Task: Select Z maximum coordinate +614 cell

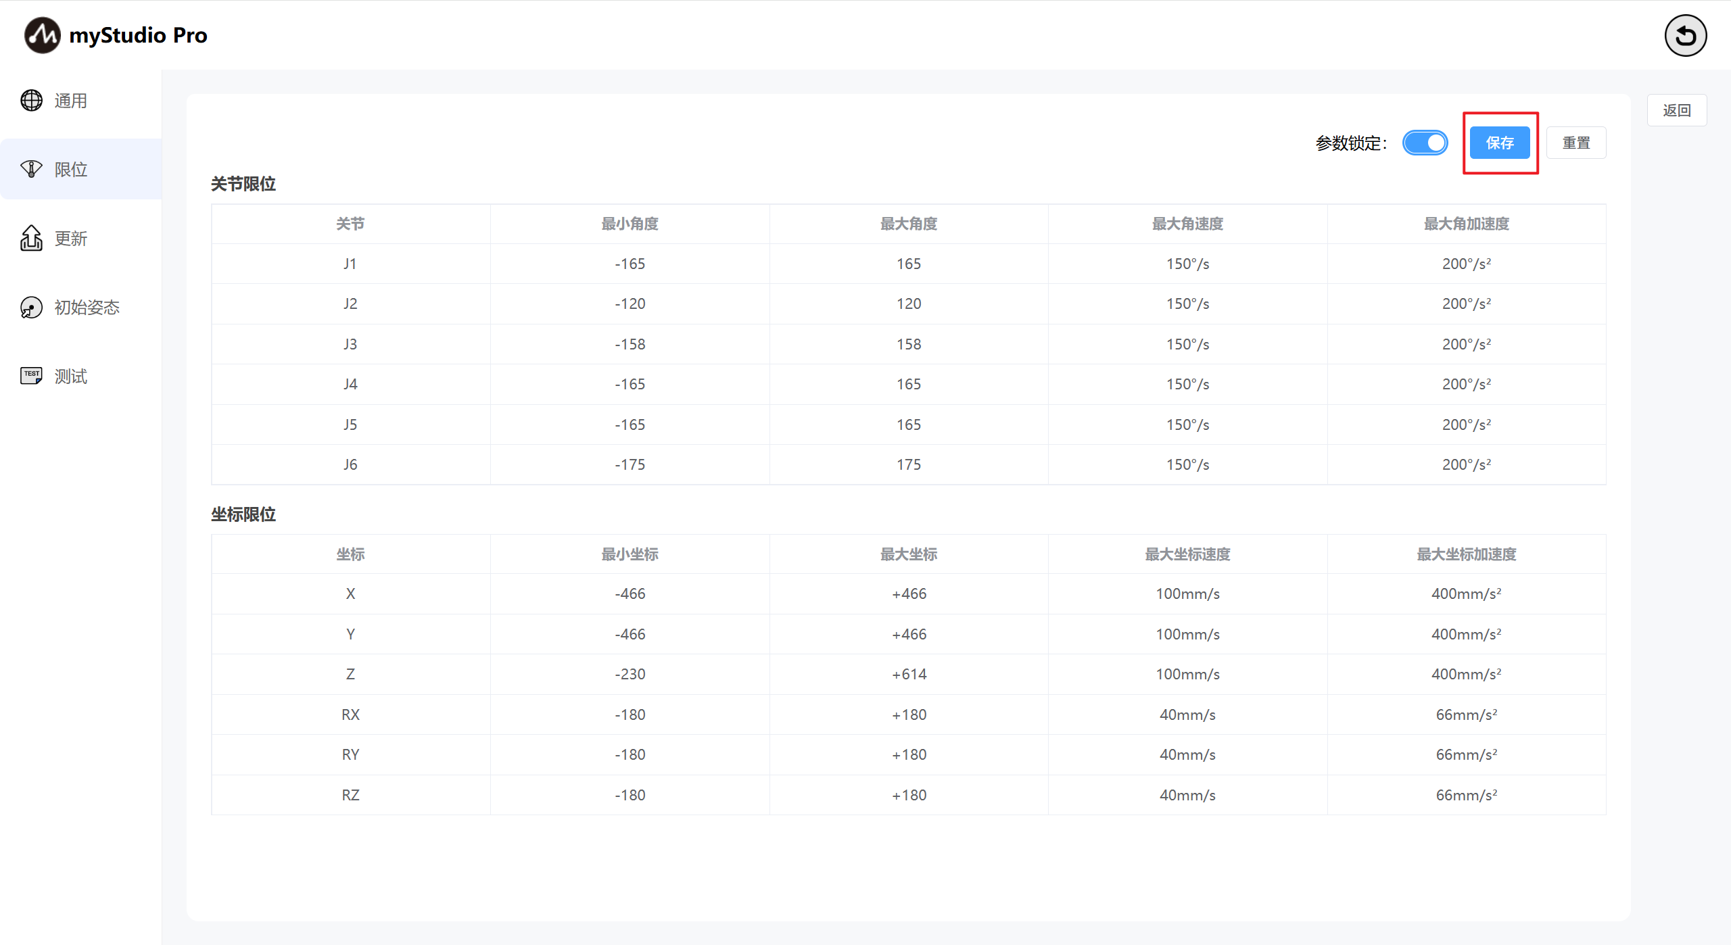Action: click(908, 674)
